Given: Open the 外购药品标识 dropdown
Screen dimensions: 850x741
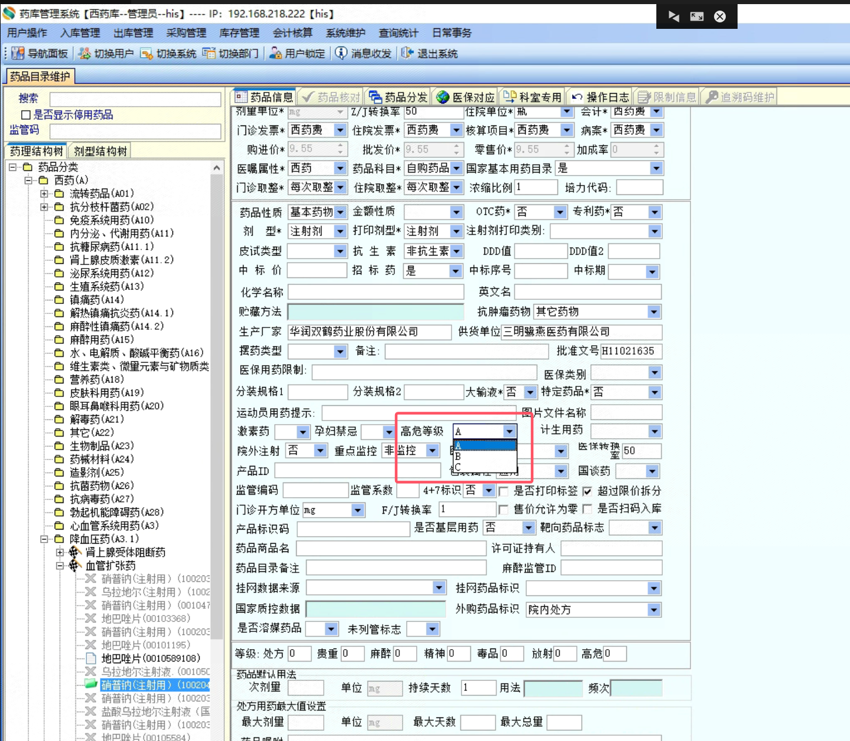Looking at the screenshot, I should [x=654, y=610].
